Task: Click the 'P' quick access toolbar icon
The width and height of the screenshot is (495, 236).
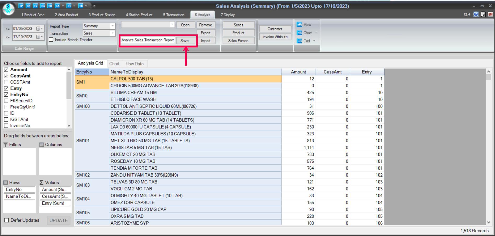Action: [21, 6]
